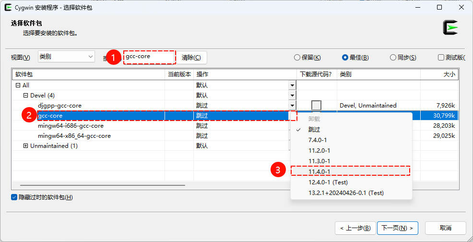The width and height of the screenshot is (473, 242).
Task: Select the 最佳 radio button
Action: [355, 58]
